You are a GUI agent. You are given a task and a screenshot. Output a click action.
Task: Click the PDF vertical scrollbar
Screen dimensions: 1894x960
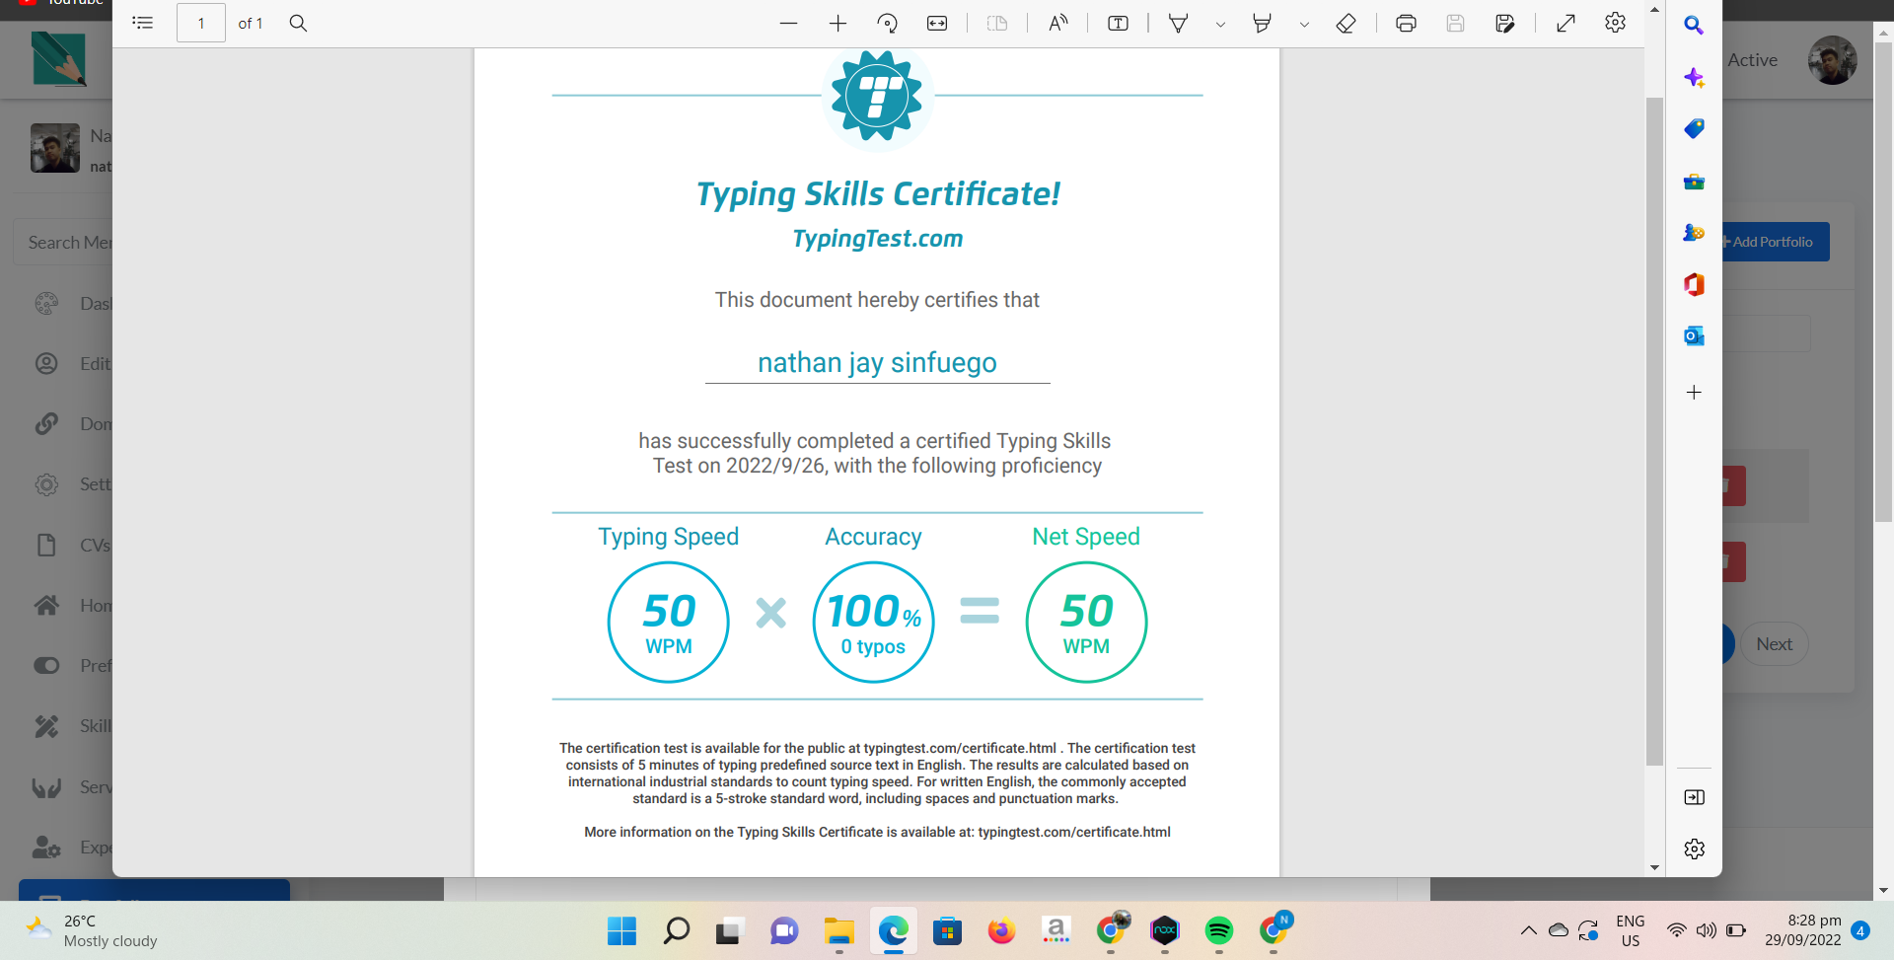click(x=1654, y=431)
